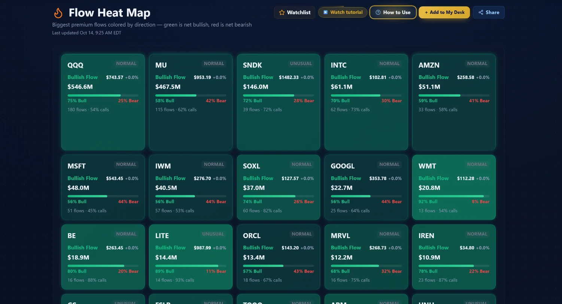The width and height of the screenshot is (562, 304).
Task: Click the share icon in the Share button
Action: 481,12
